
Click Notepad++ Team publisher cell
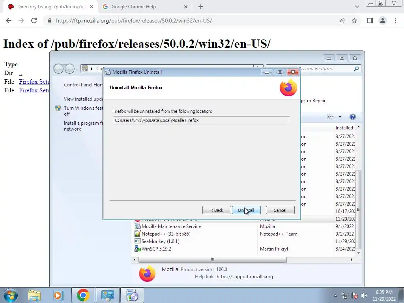coord(279,234)
